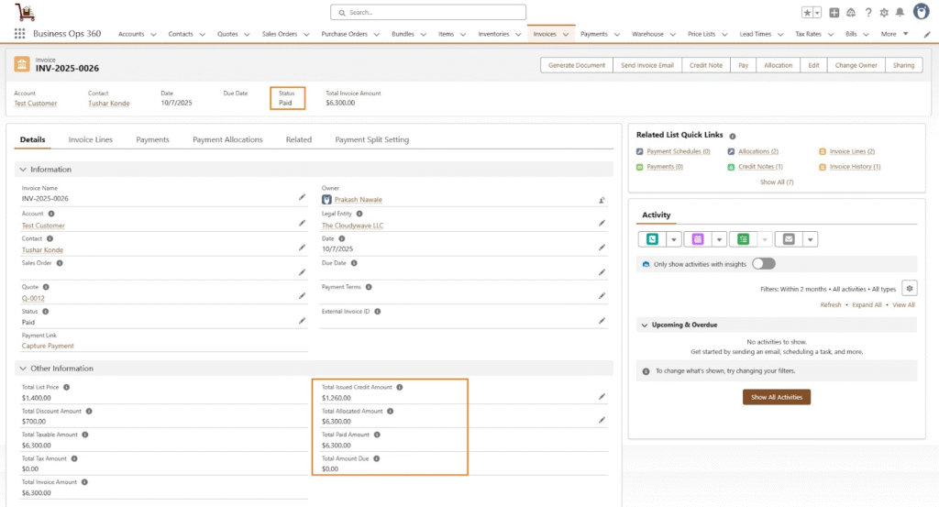Open the favorites list dropdown arrow
This screenshot has height=507, width=939.
click(x=817, y=13)
